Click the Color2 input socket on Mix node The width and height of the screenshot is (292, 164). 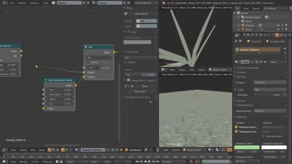click(x=84, y=77)
